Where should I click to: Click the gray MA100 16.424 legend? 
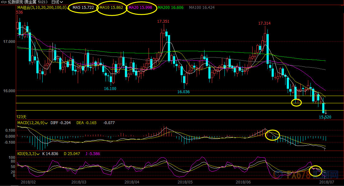click(201, 7)
